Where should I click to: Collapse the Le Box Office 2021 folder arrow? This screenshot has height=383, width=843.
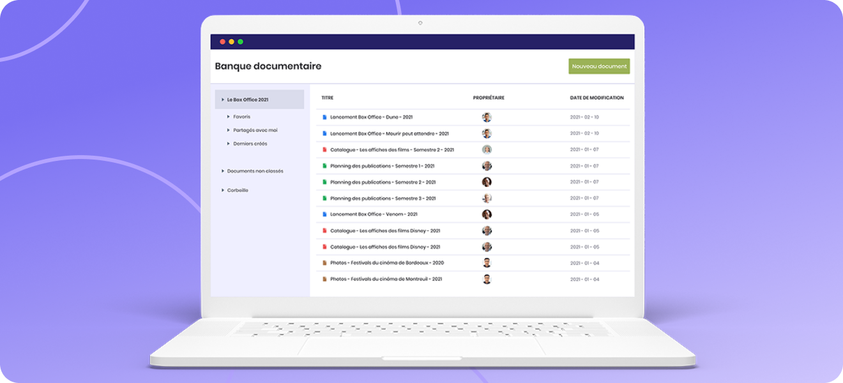pyautogui.click(x=222, y=100)
